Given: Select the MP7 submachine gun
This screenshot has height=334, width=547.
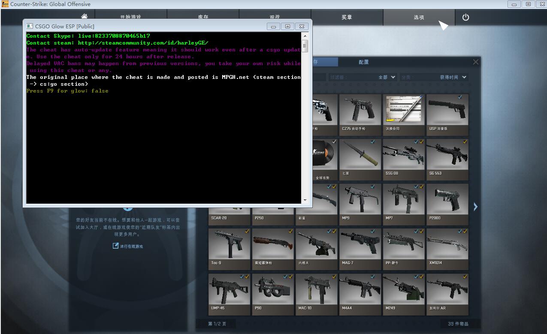Looking at the screenshot, I should click(x=404, y=204).
